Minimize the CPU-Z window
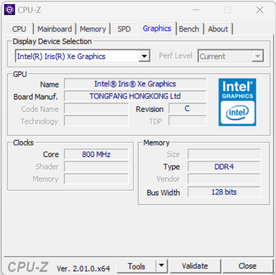276x275 pixels. click(196, 10)
